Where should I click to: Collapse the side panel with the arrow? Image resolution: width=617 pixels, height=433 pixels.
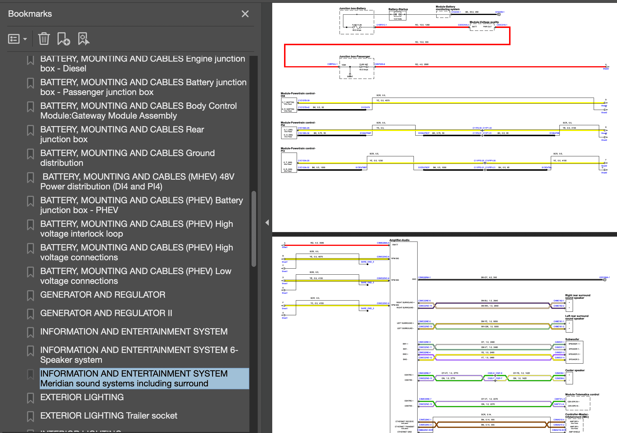click(267, 222)
